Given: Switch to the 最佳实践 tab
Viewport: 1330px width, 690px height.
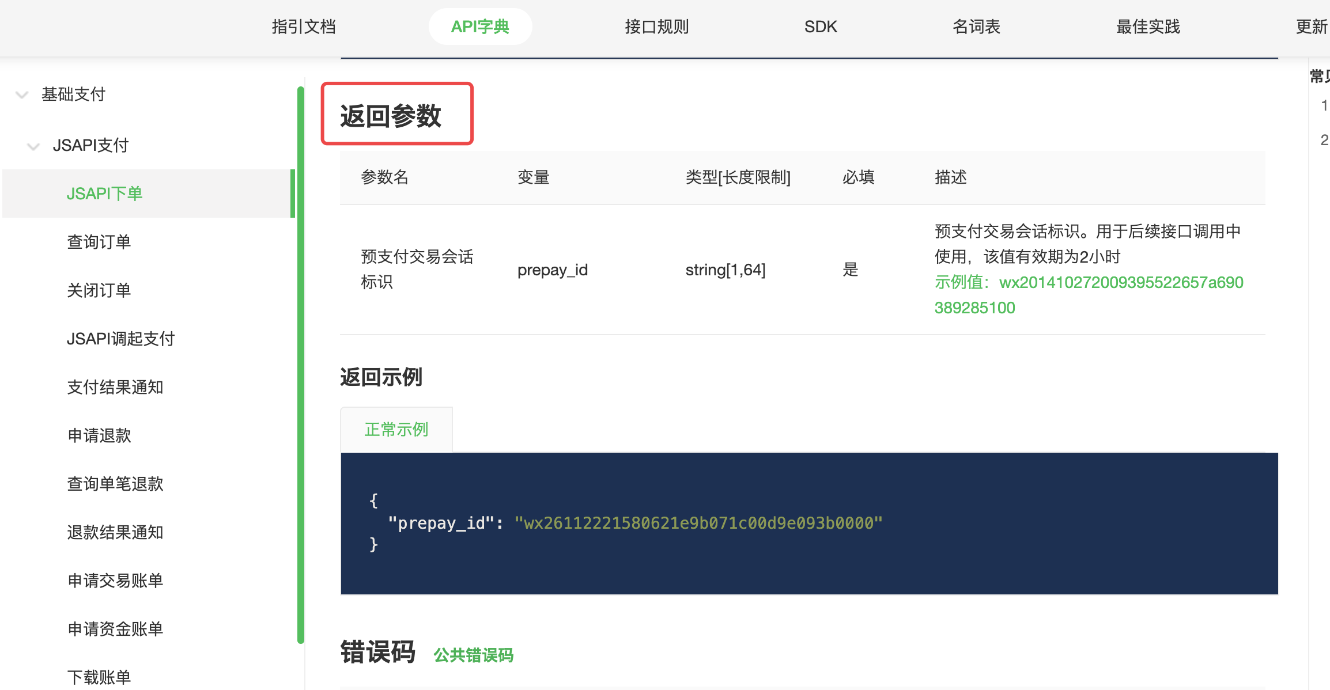Looking at the screenshot, I should (x=1147, y=26).
